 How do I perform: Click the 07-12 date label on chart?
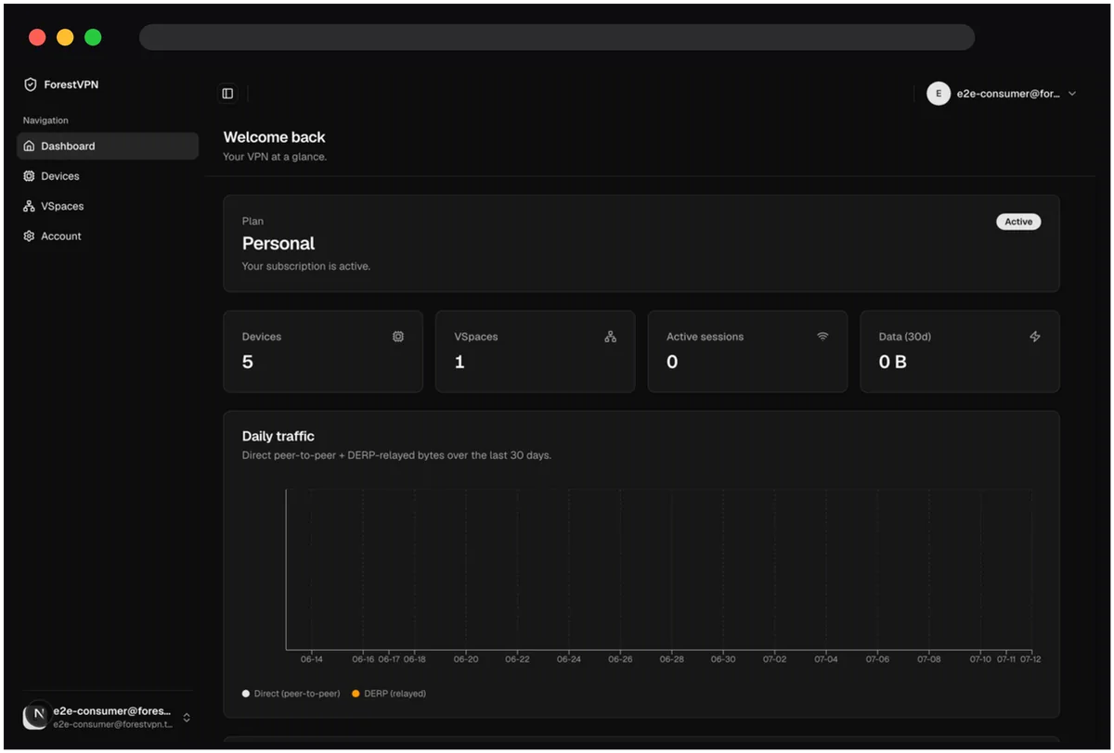click(1030, 659)
